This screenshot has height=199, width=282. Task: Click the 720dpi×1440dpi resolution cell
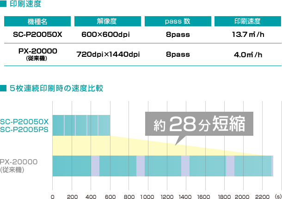click(108, 54)
